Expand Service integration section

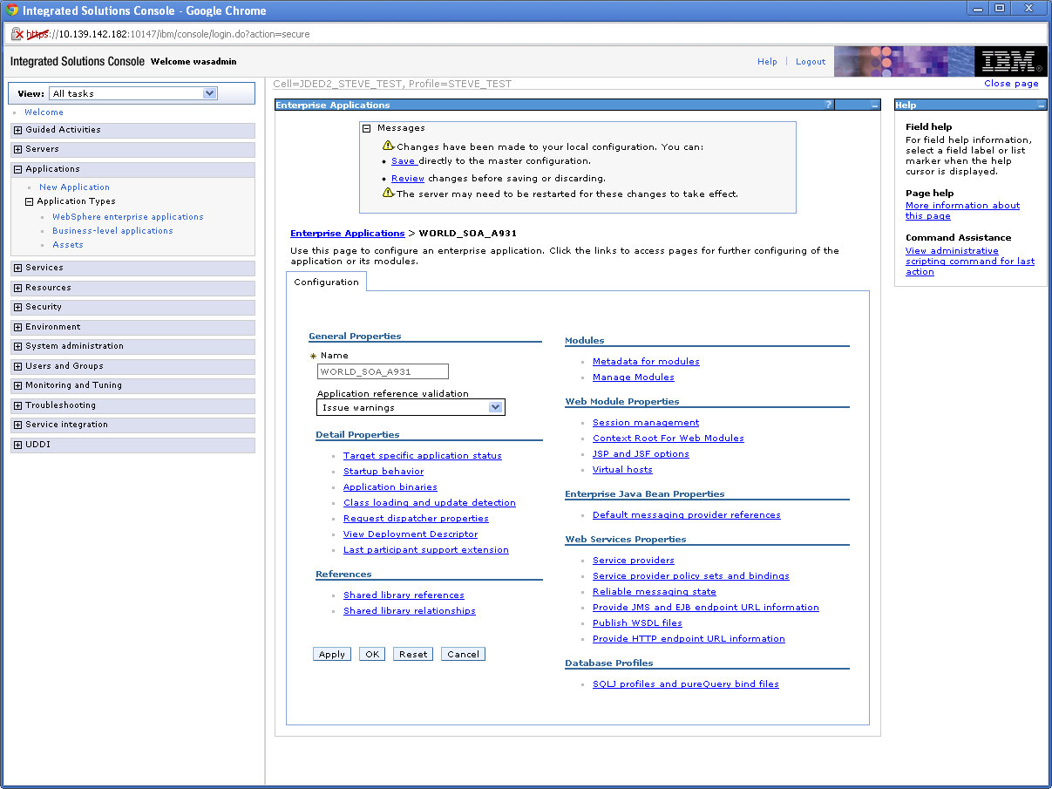pyautogui.click(x=18, y=425)
